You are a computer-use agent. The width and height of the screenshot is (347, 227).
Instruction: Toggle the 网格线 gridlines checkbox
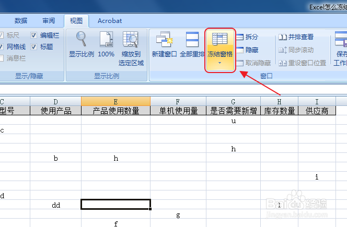point(1,46)
